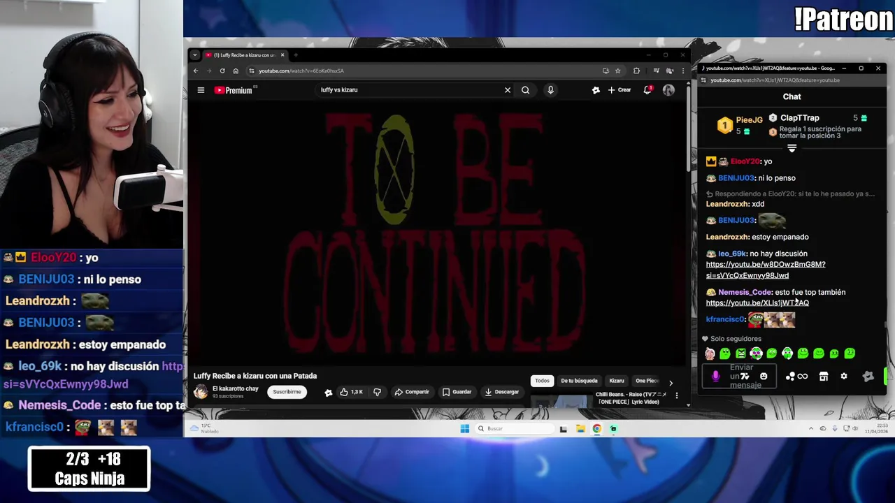Image resolution: width=895 pixels, height=503 pixels.
Task: Start voice search with the microphone icon
Action: 550,90
